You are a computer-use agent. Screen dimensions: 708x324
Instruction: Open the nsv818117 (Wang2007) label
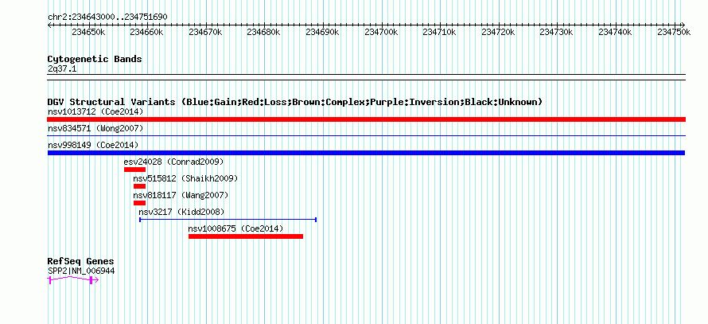pos(181,195)
